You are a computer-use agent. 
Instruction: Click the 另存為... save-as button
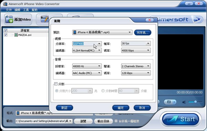coord(142,32)
